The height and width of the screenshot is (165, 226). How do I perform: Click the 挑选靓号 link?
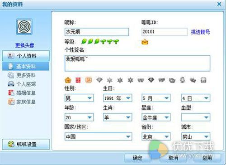coord(200,32)
